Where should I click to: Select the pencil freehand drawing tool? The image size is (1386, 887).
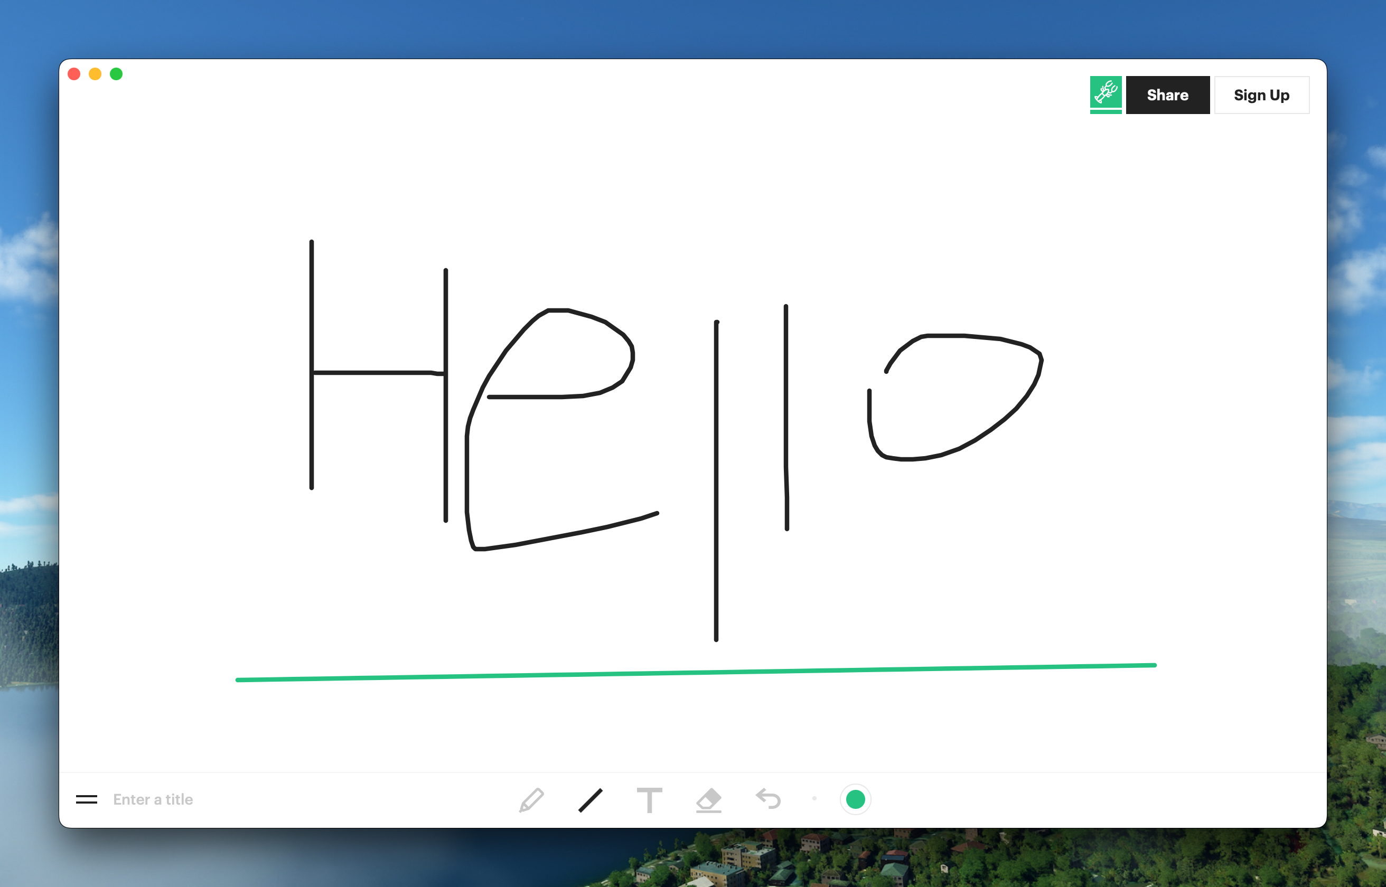(x=531, y=799)
